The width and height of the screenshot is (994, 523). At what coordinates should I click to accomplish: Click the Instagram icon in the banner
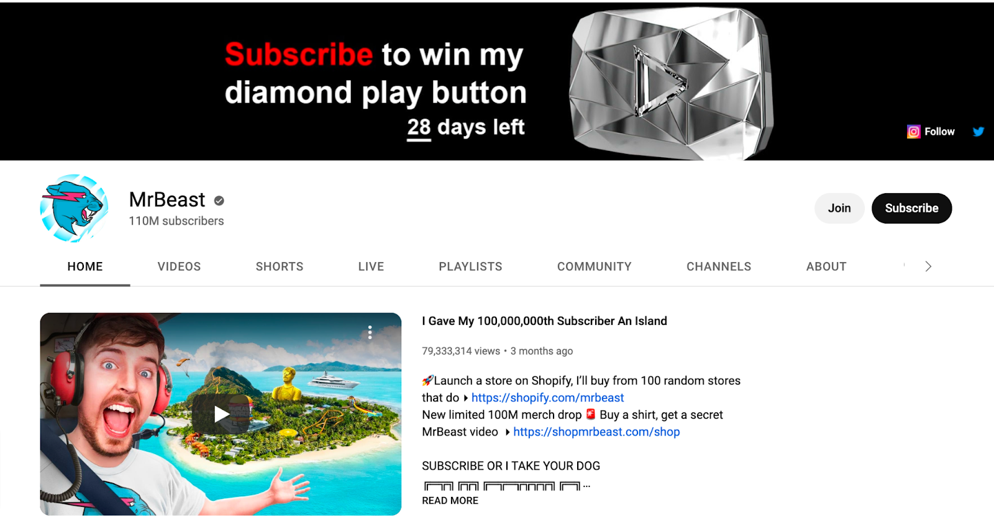[913, 132]
